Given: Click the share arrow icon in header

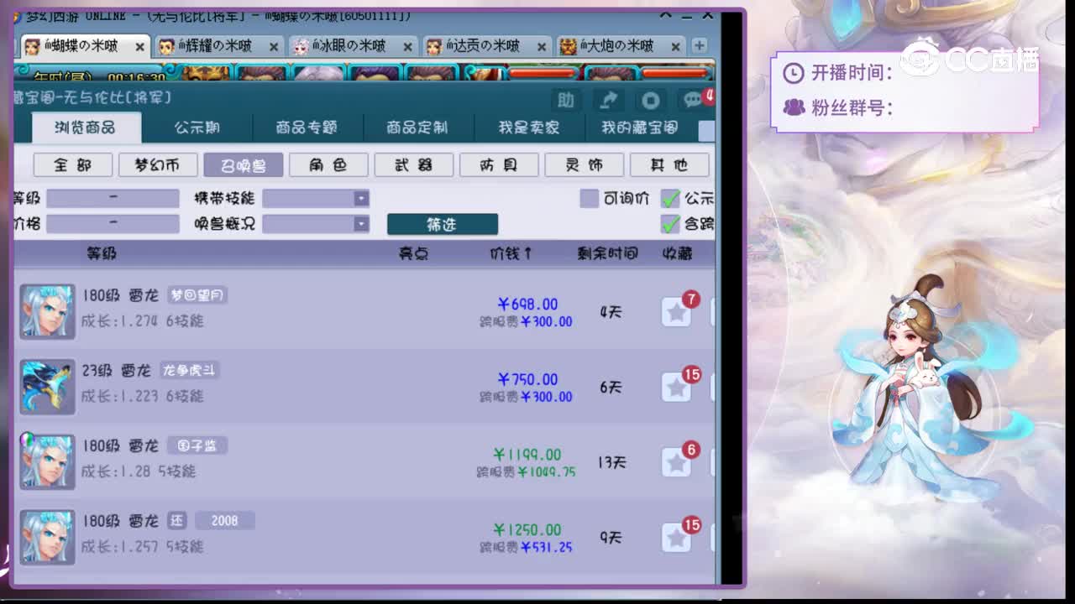Looking at the screenshot, I should pos(607,101).
